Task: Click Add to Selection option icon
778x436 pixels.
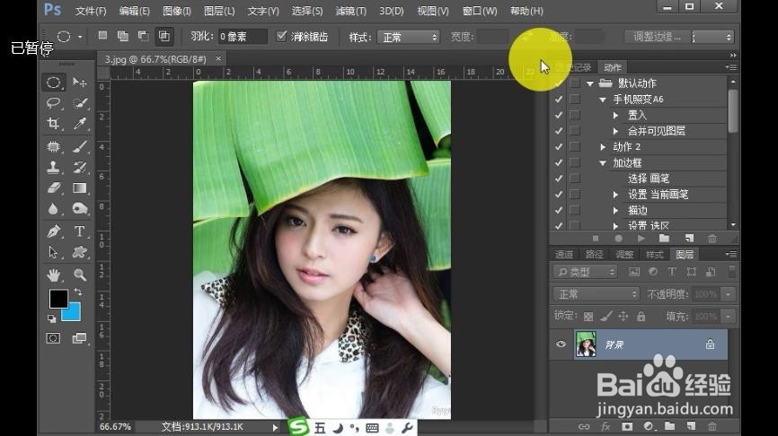Action: click(x=122, y=36)
